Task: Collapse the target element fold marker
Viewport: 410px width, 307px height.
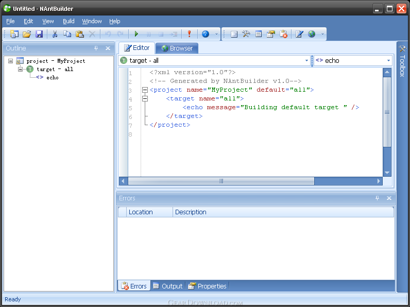Action: click(145, 98)
